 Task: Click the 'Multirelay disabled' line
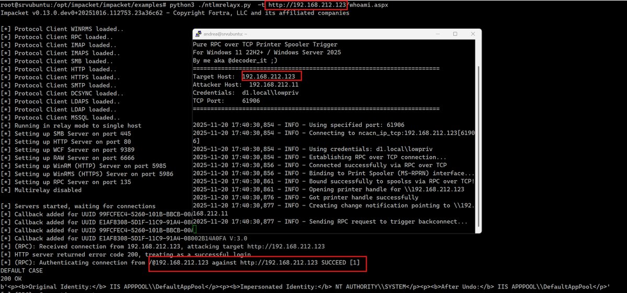(41, 190)
